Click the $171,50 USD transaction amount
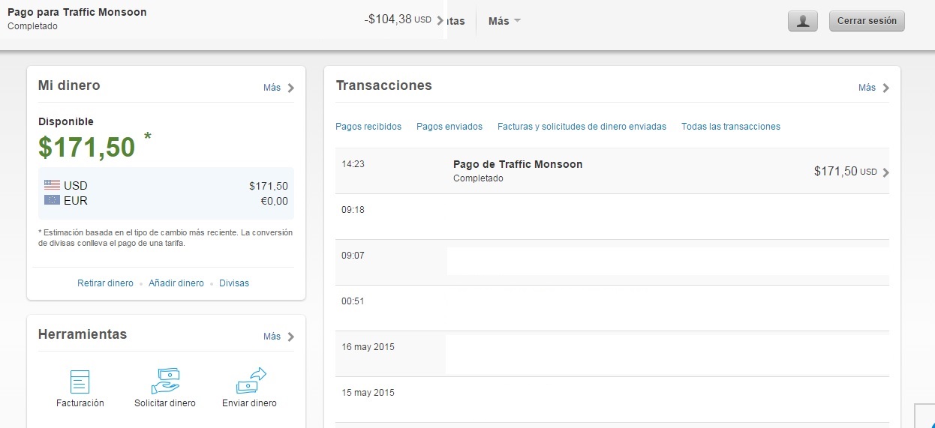The height and width of the screenshot is (428, 935). (845, 172)
